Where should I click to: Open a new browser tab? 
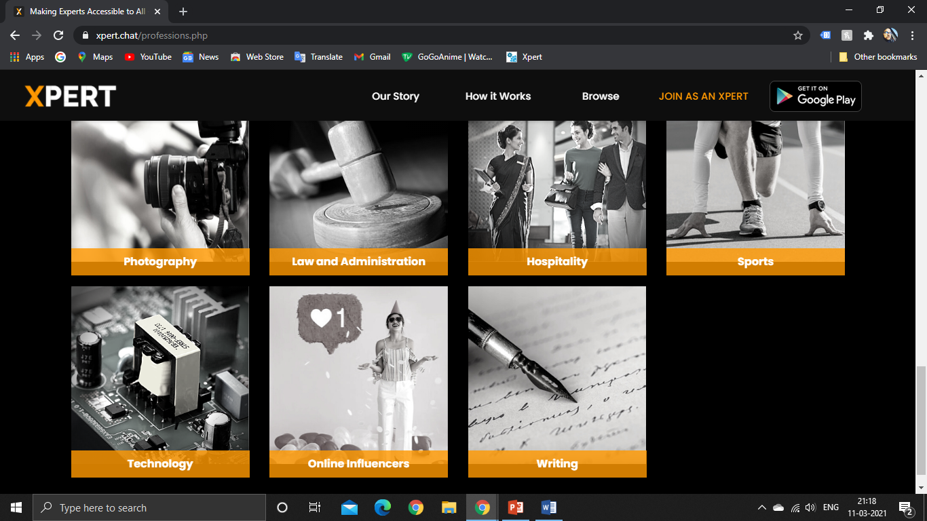tap(183, 12)
